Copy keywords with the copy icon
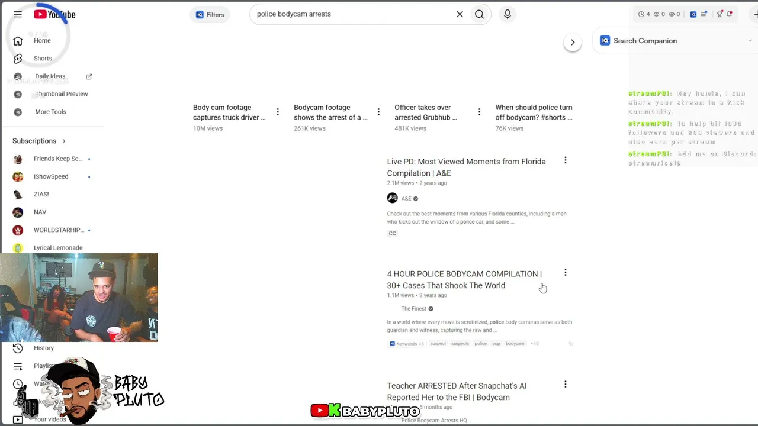 [571, 344]
